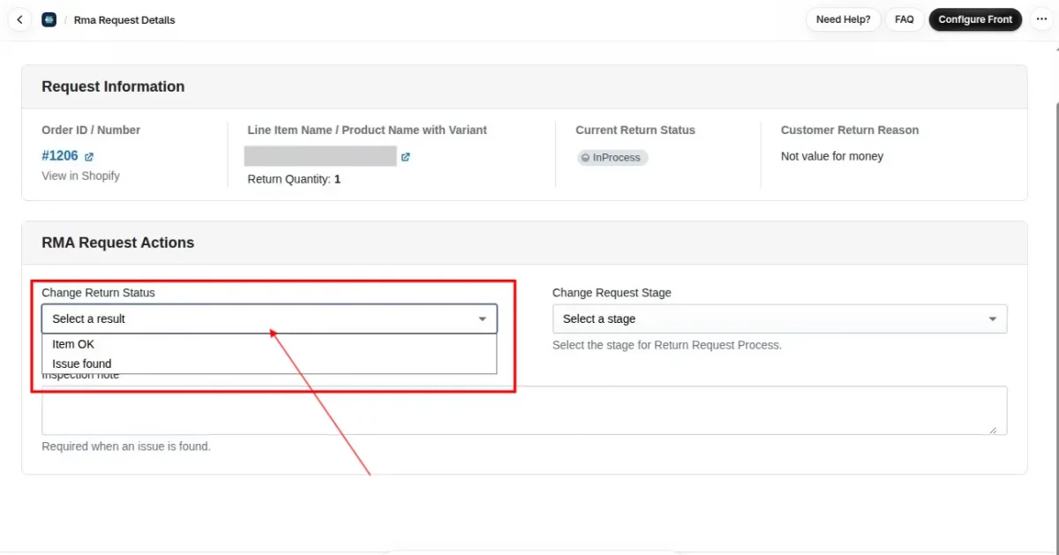The image size is (1059, 555).
Task: Collapse the Select a result dropdown
Action: [269, 319]
